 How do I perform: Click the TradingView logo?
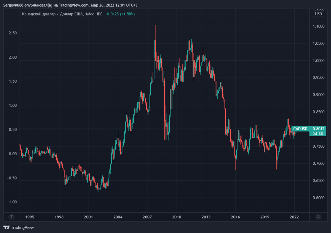tap(18, 227)
